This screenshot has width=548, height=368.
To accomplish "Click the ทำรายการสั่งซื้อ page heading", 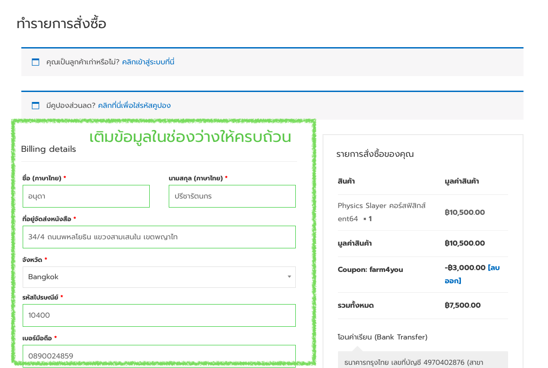I will coord(61,24).
